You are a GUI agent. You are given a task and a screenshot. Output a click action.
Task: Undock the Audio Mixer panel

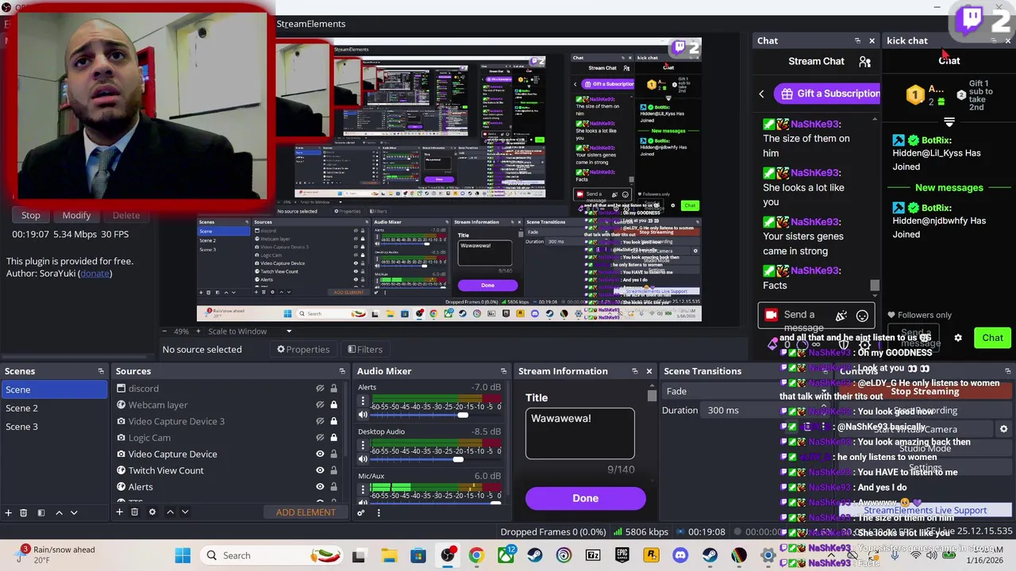click(503, 371)
